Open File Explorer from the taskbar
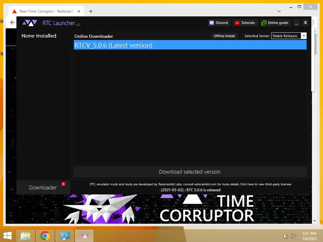 pyautogui.click(x=25, y=236)
